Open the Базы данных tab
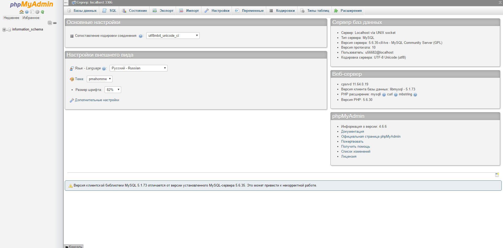 coord(82,11)
